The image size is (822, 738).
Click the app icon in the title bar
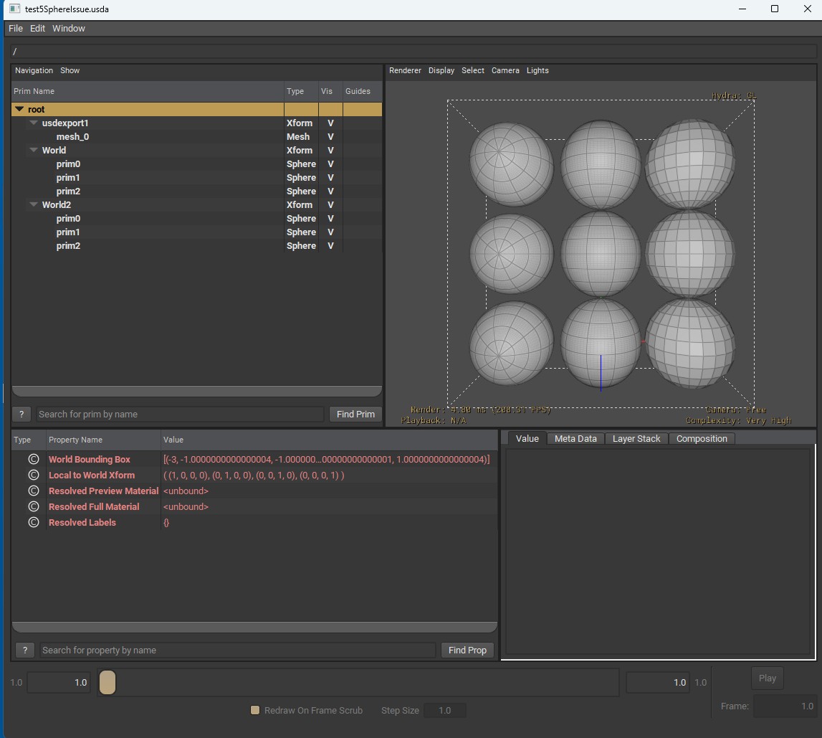[14, 9]
